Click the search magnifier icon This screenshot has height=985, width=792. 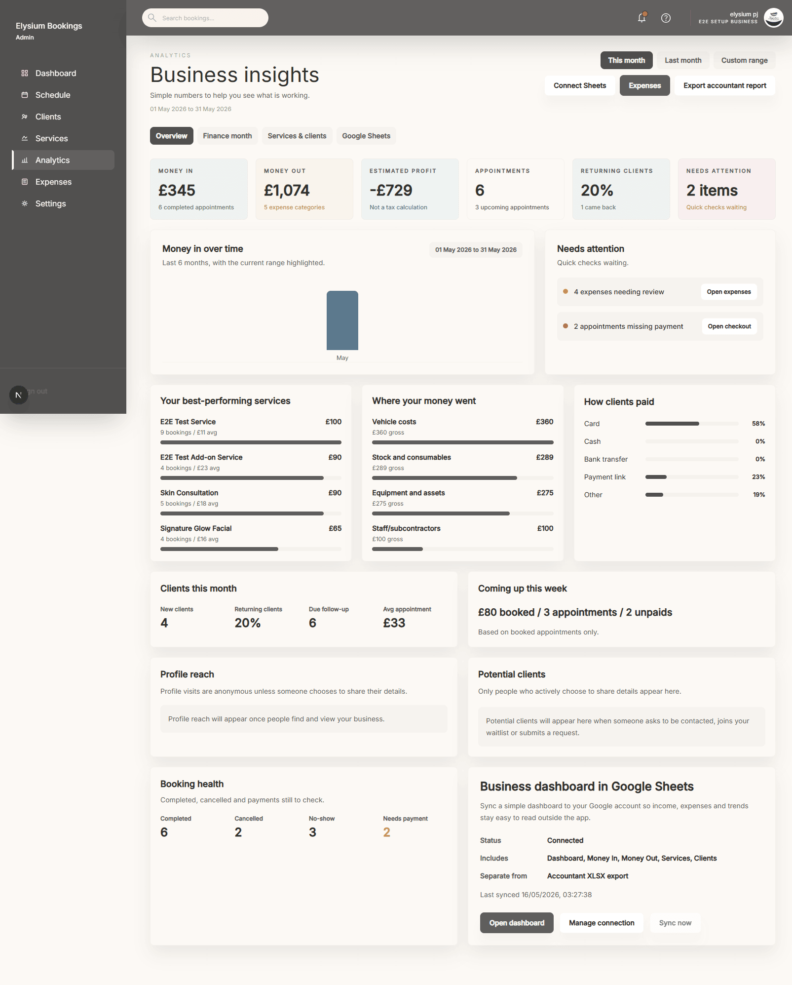pos(152,18)
